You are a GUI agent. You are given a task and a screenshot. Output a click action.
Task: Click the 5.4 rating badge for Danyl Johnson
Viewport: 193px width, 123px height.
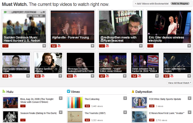[134, 76]
